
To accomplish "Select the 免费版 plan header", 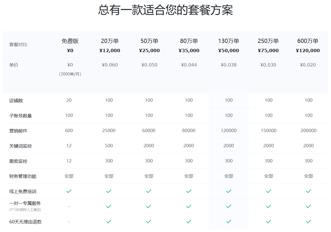I will (70, 41).
